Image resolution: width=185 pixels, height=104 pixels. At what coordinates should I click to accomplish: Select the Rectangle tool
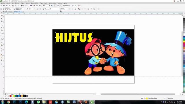click(x=1, y=30)
